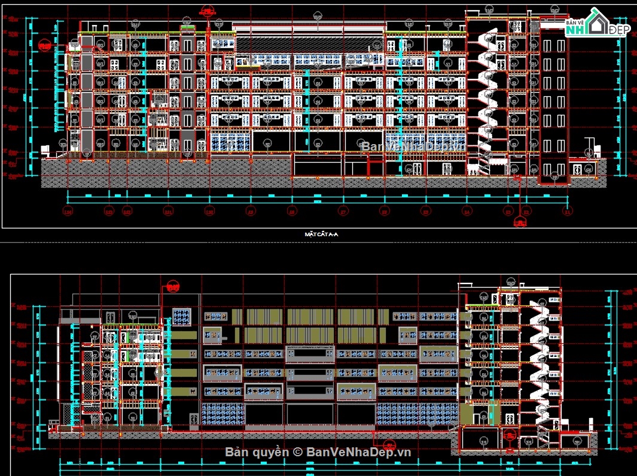Click the red callout marker above the upper section roof
Viewport: 637px width, 476px height.
pos(208,10)
